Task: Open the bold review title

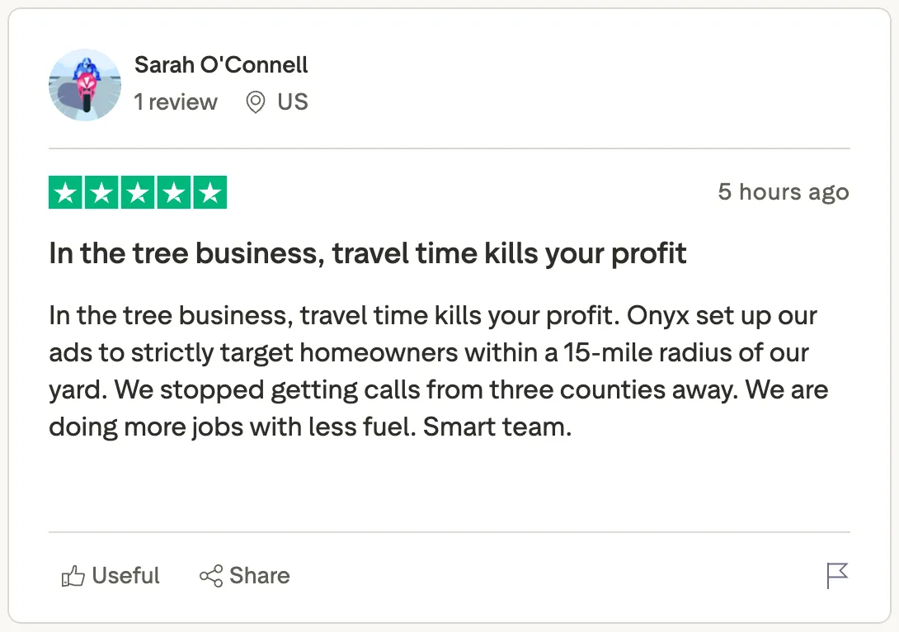Action: point(368,253)
